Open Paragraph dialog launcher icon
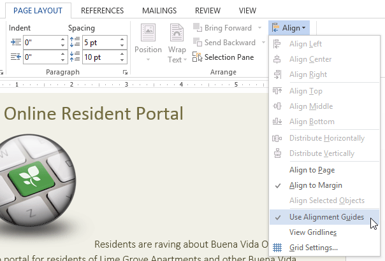 click(125, 73)
